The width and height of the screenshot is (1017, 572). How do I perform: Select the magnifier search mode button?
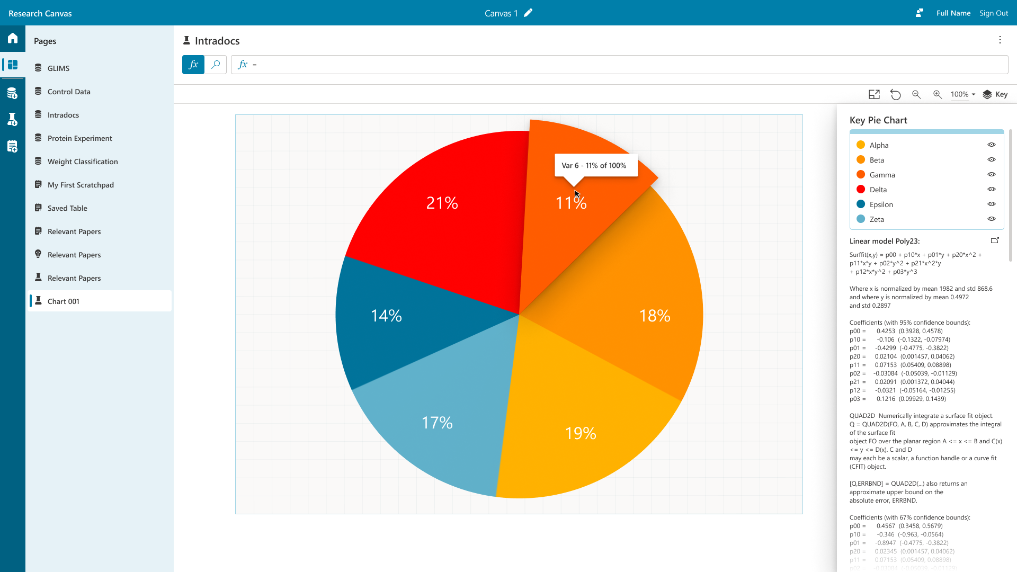pyautogui.click(x=216, y=65)
